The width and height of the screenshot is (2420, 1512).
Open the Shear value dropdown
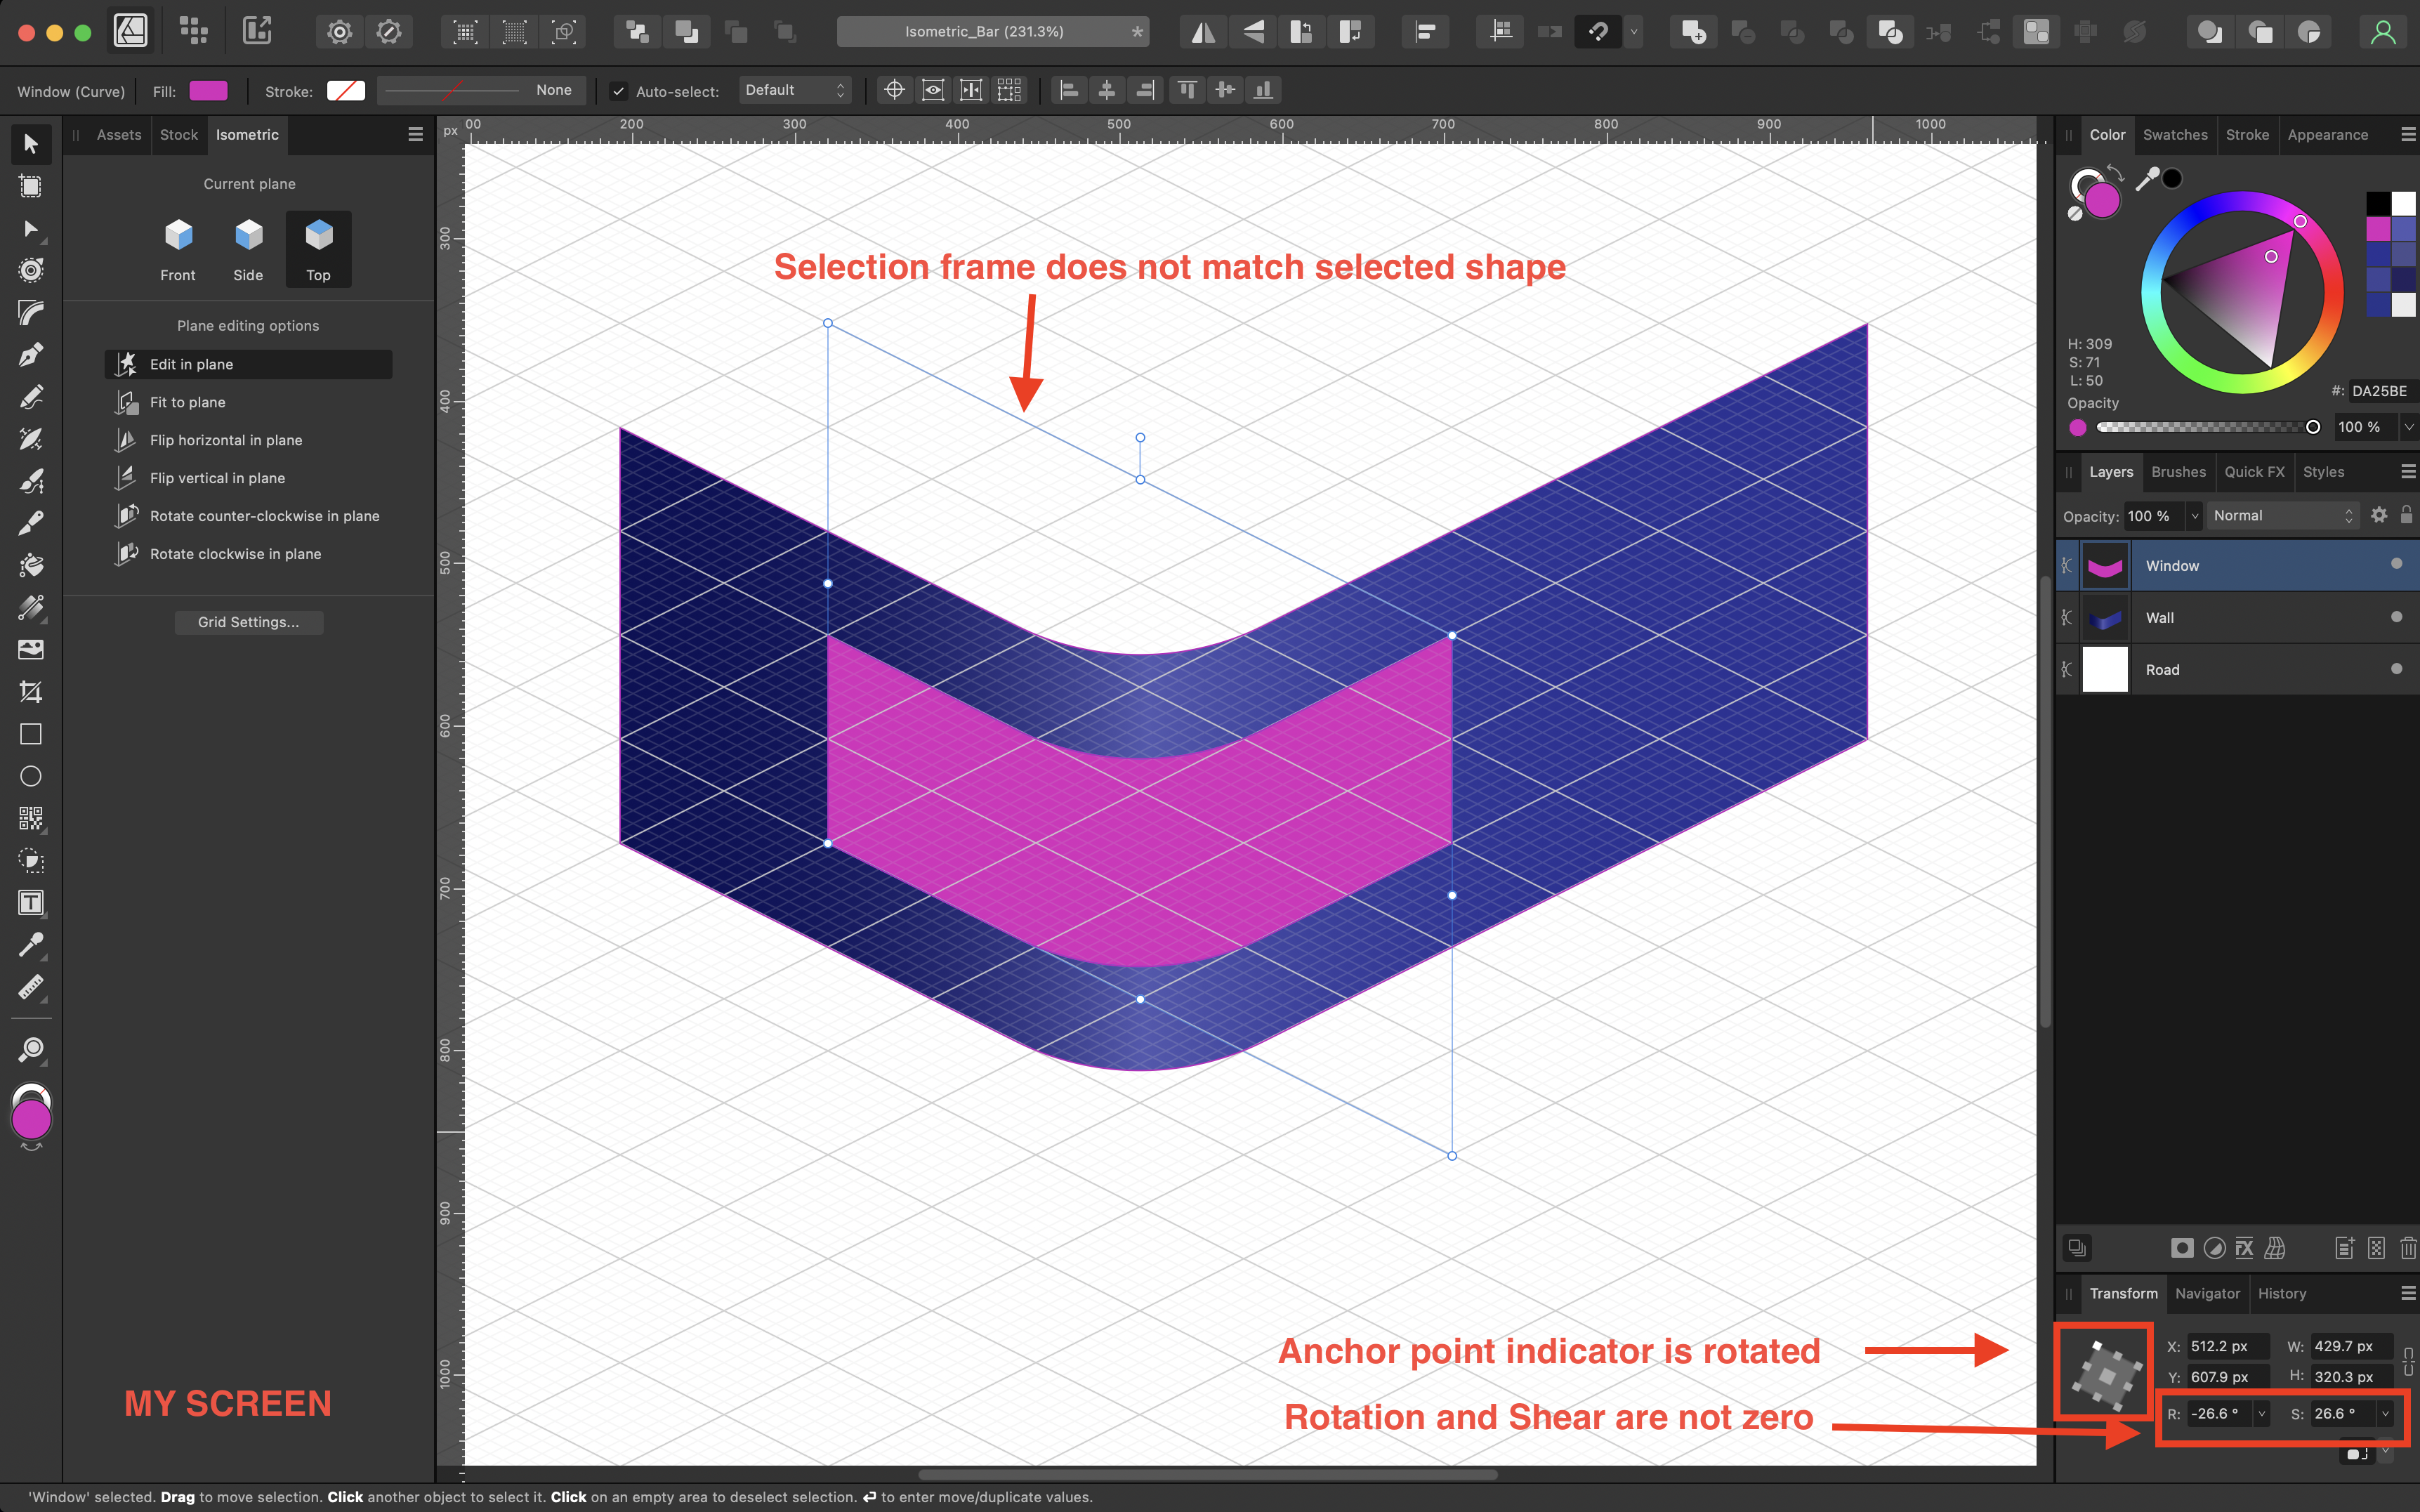(x=2385, y=1413)
